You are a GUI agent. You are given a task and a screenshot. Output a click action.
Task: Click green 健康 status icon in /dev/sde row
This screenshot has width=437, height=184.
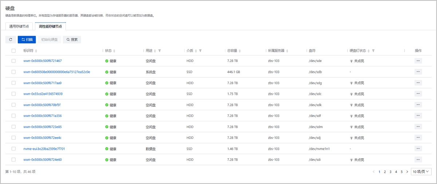(107, 61)
